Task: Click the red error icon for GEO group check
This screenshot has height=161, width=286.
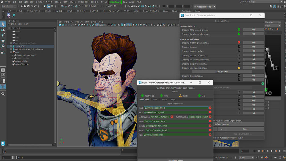Action: click(239, 43)
